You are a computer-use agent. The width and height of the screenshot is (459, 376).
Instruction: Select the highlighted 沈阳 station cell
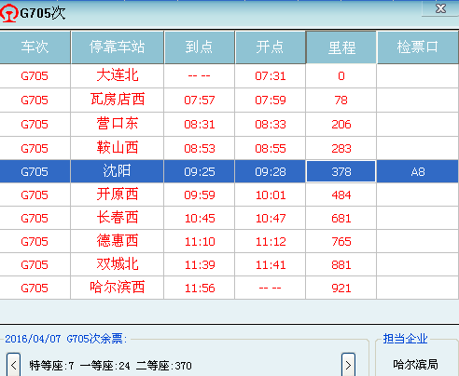click(x=118, y=171)
